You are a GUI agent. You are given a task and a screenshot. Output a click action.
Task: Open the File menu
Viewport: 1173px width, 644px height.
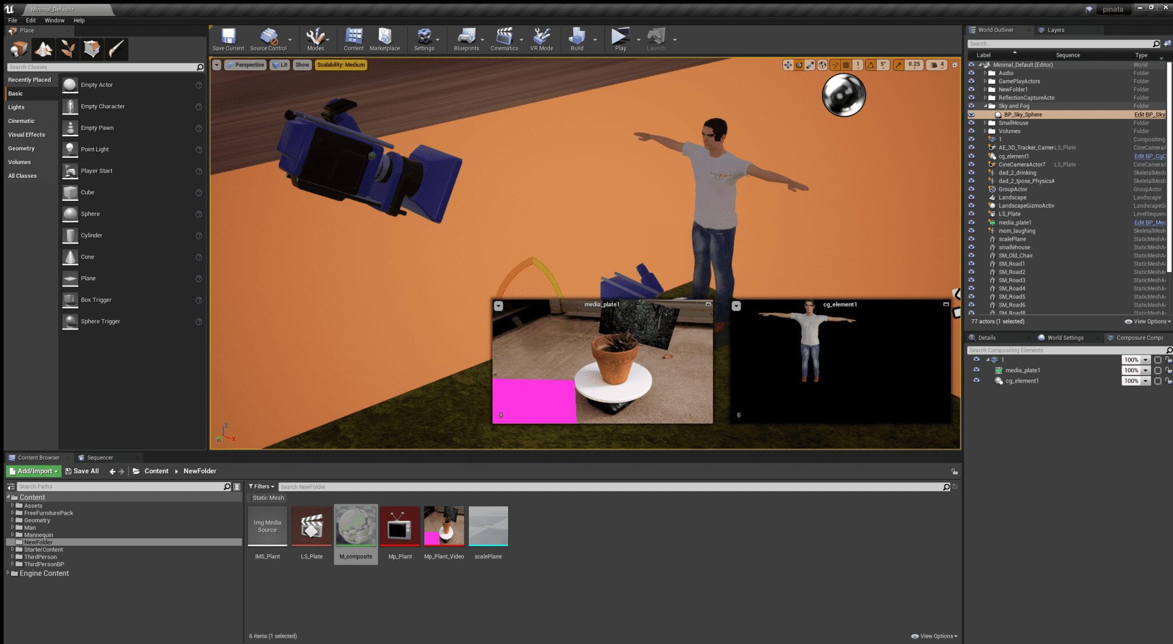tap(13, 20)
